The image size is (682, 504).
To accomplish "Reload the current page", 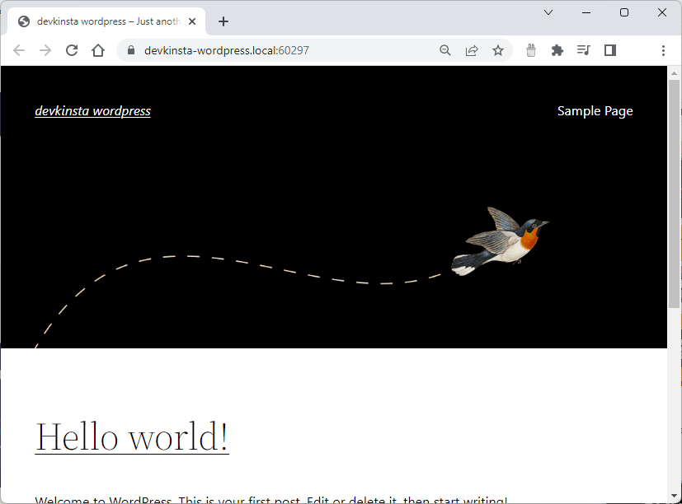I will click(x=71, y=50).
